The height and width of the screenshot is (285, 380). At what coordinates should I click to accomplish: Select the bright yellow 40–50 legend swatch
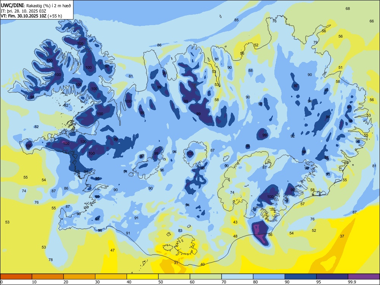tap(142, 277)
